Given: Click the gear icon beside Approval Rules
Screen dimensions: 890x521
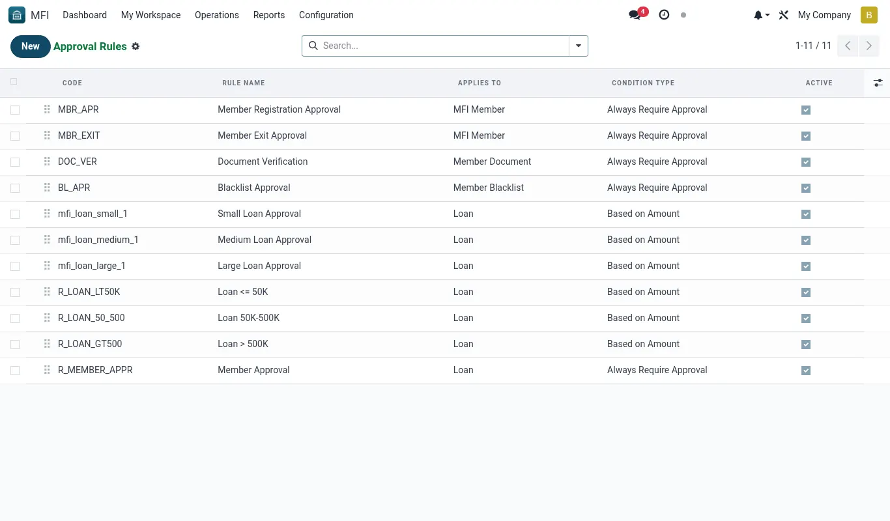Looking at the screenshot, I should [x=136, y=46].
